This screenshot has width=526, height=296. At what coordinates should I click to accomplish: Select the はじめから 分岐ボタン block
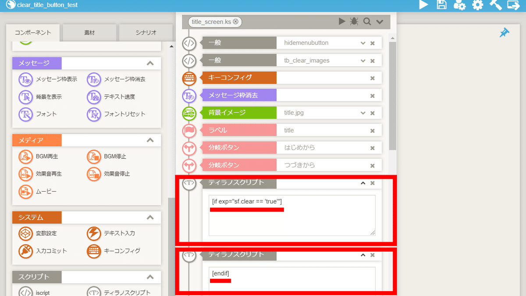291,148
